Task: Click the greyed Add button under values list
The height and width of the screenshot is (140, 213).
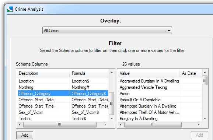Action: [x=199, y=135]
